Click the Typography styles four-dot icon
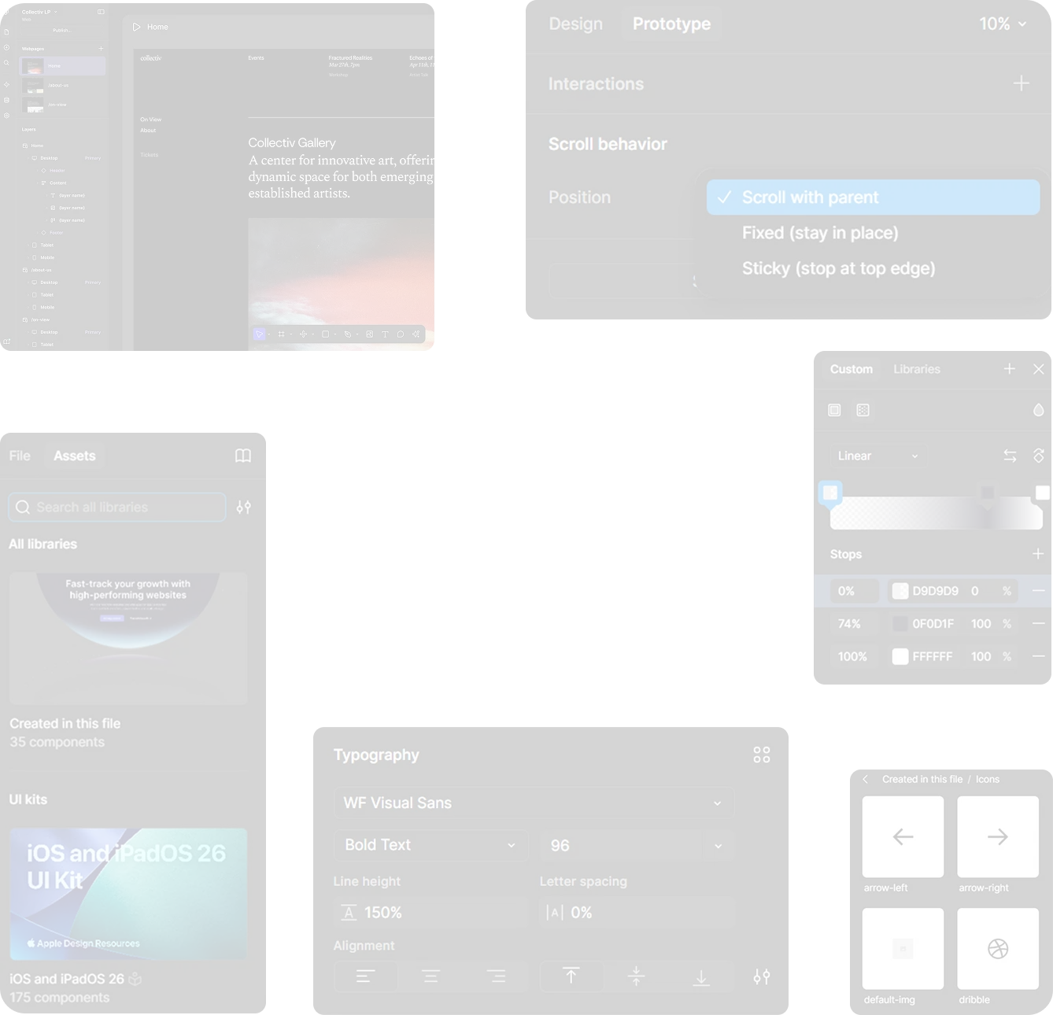1053x1015 pixels. 762,755
